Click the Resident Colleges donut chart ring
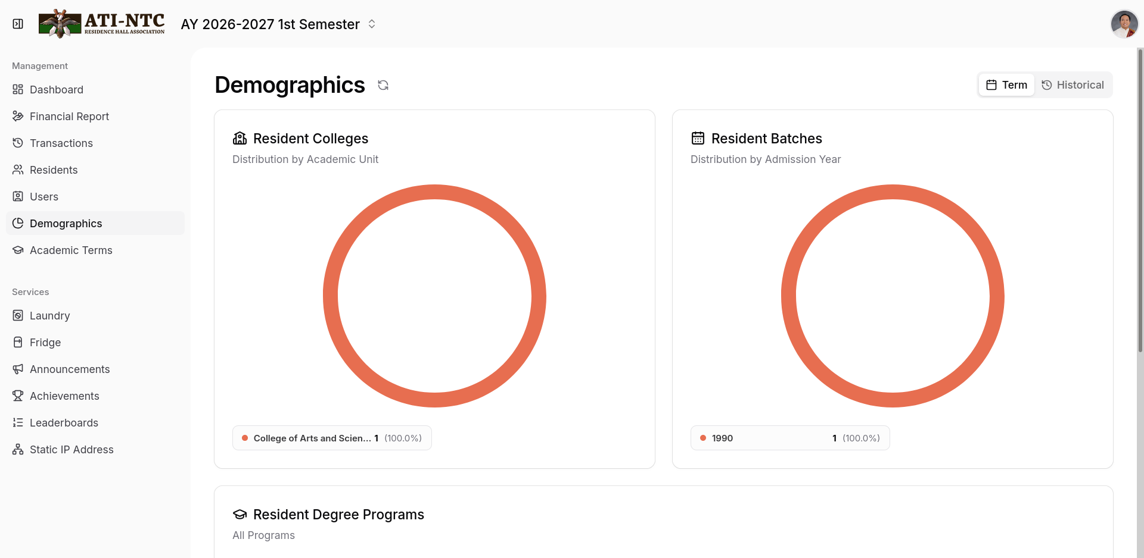This screenshot has width=1144, height=558. 434,192
